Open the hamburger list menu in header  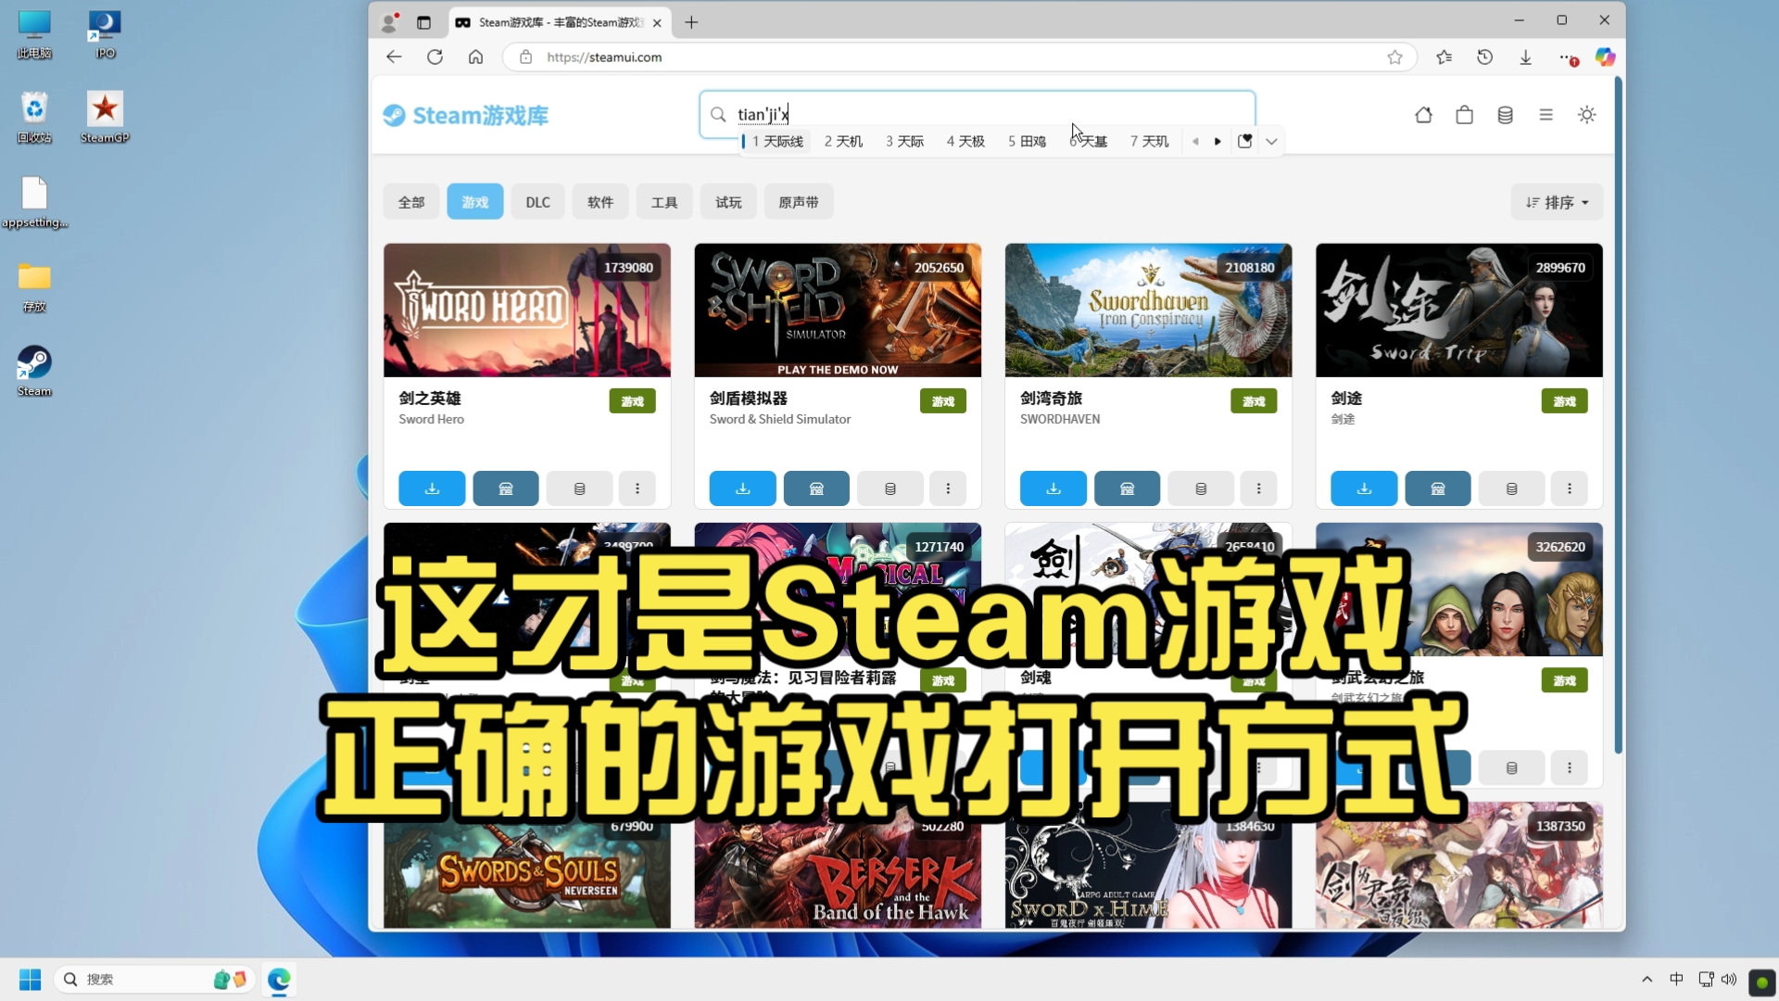[1546, 115]
